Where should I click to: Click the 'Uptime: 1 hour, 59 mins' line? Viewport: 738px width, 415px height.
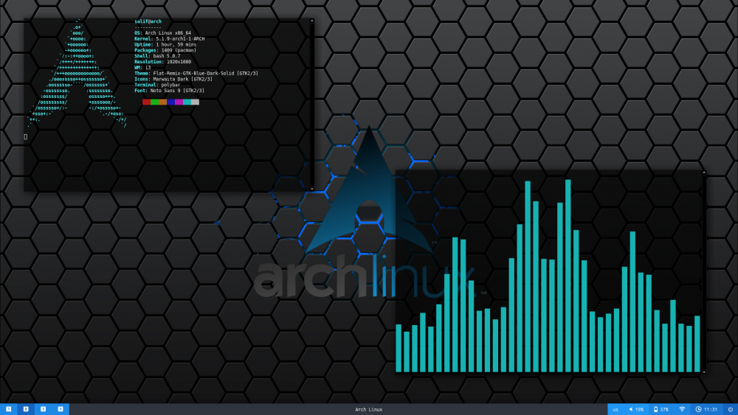click(165, 45)
